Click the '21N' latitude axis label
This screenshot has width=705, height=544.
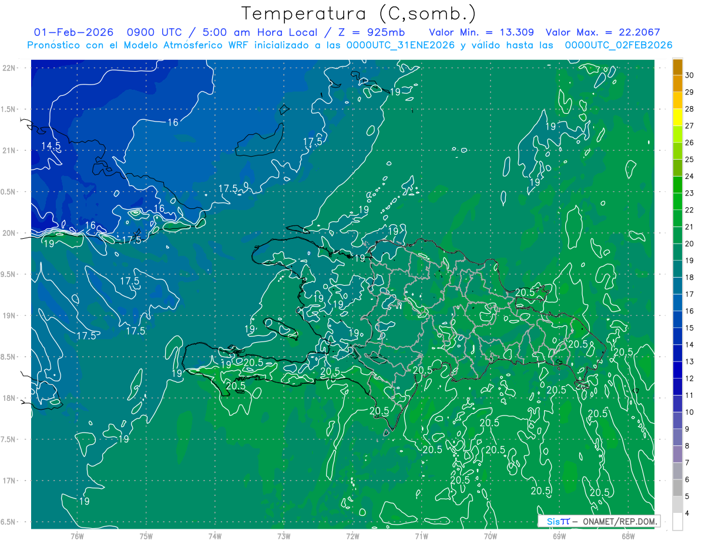point(9,150)
